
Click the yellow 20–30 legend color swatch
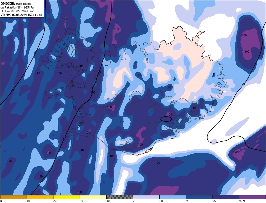tap(66, 197)
